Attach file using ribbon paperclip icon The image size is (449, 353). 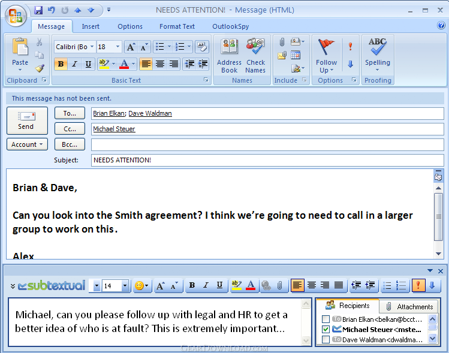(282, 42)
